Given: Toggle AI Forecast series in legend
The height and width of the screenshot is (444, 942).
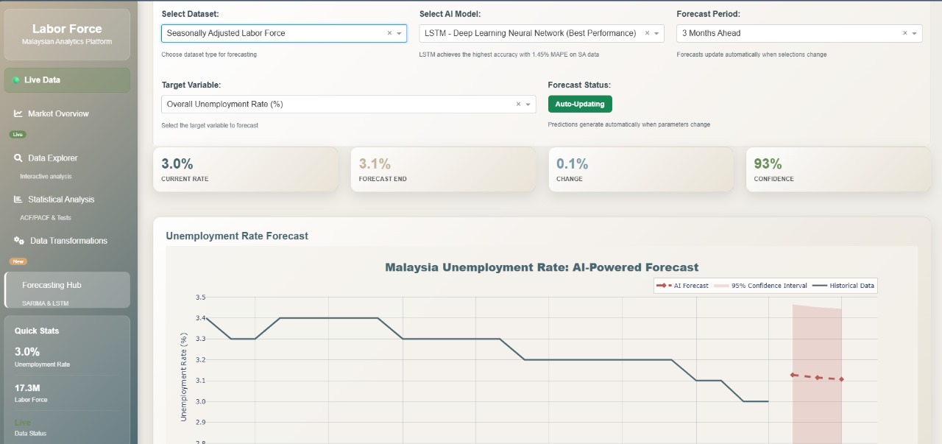Looking at the screenshot, I should coord(682,286).
